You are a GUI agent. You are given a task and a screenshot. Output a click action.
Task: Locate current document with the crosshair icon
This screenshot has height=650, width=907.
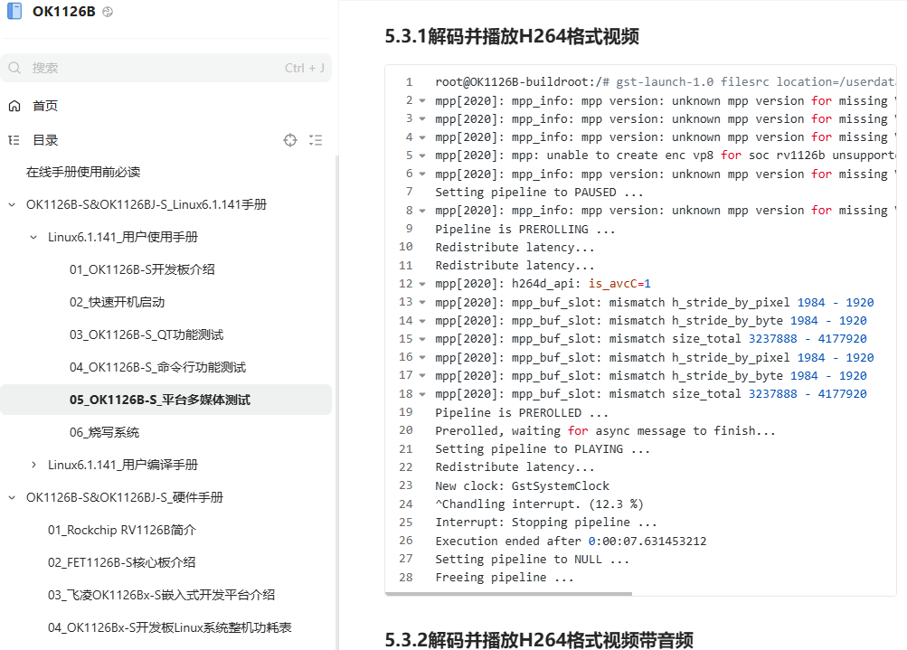coord(289,140)
